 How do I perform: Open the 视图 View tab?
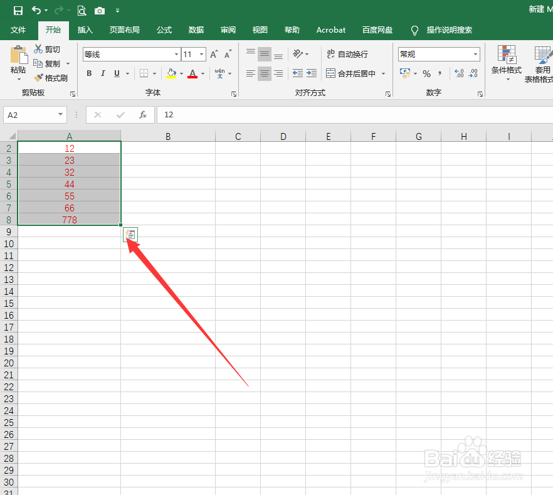pyautogui.click(x=260, y=30)
